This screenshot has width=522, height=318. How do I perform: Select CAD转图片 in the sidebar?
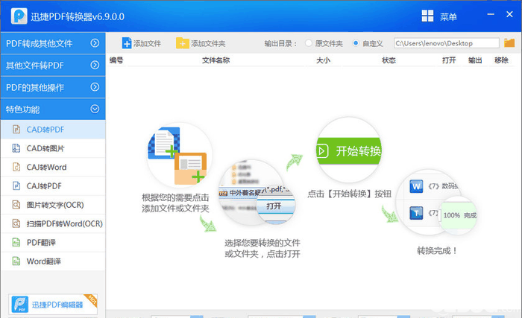53,148
